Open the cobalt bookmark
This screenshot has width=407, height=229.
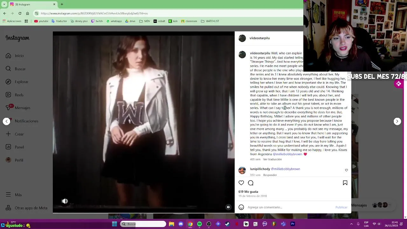click(x=159, y=21)
